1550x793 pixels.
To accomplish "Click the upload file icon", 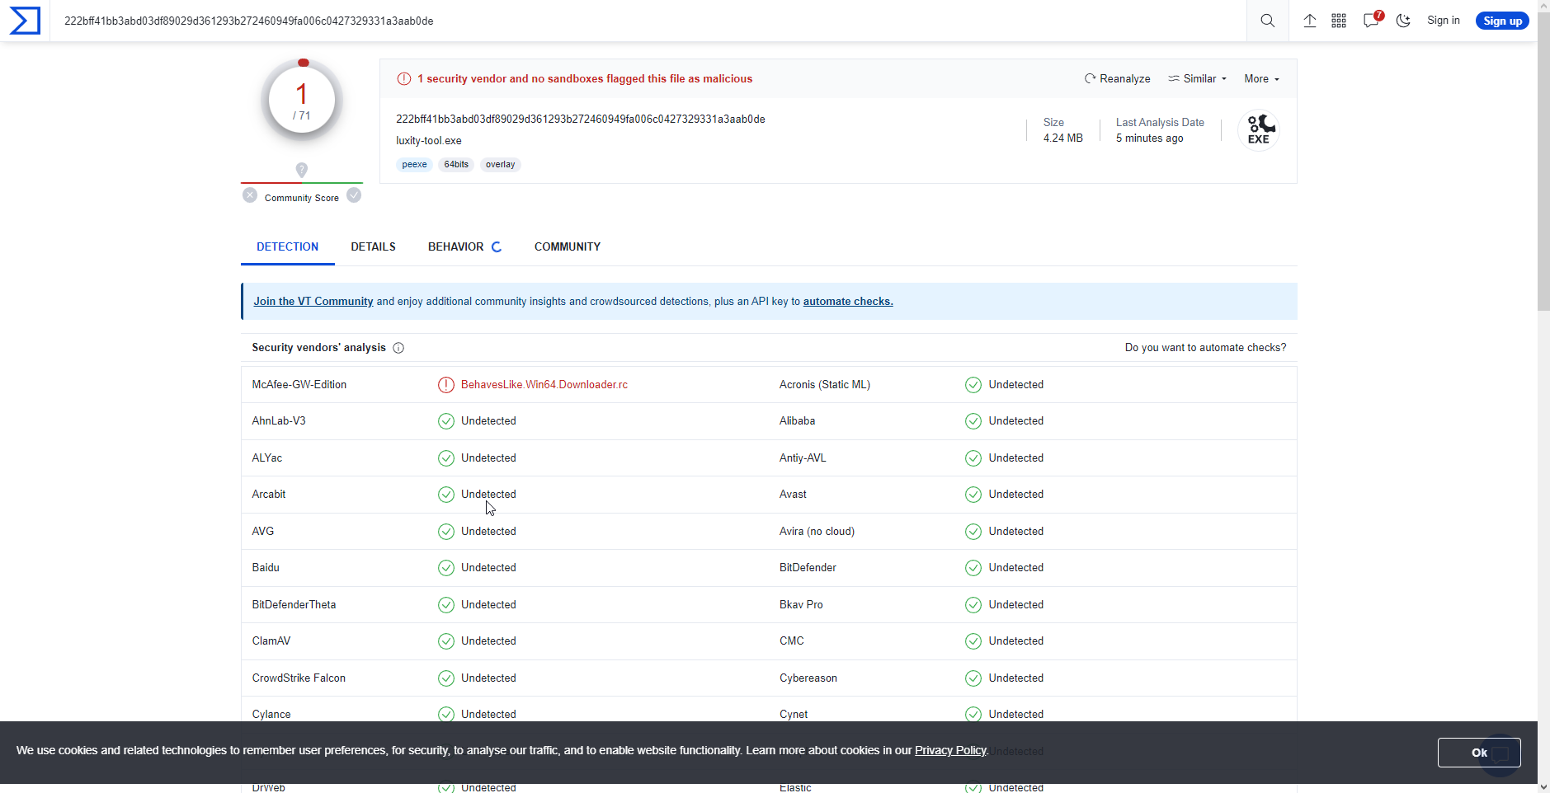I will click(x=1309, y=21).
